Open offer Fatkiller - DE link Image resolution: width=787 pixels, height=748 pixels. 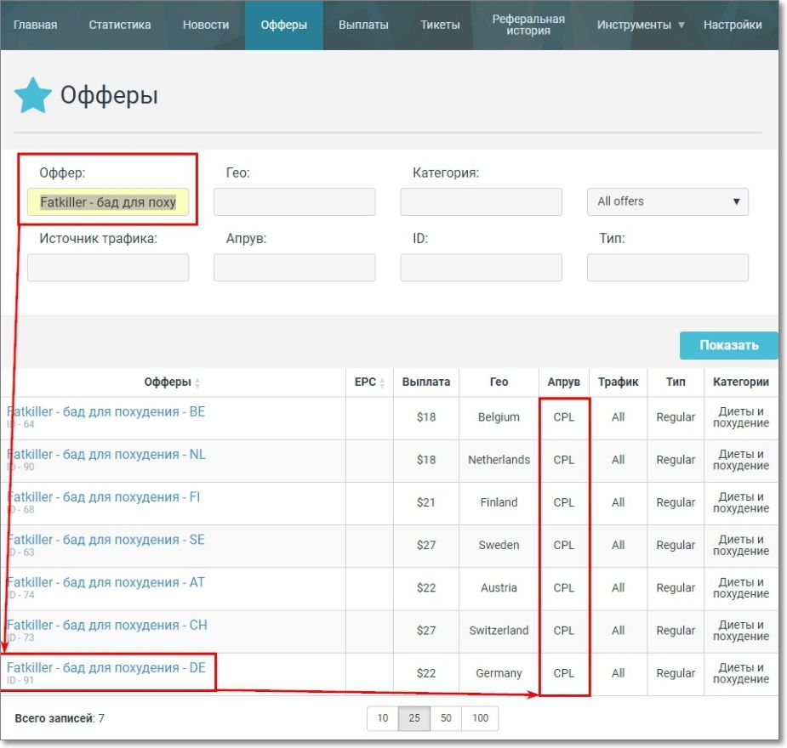point(106,667)
